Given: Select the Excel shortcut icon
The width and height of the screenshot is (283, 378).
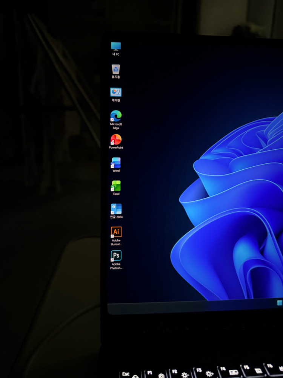Looking at the screenshot, I should (116, 186).
